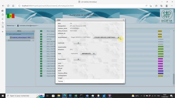
Task: Click the plus button next to matricule
Action: pyautogui.click(x=77, y=43)
